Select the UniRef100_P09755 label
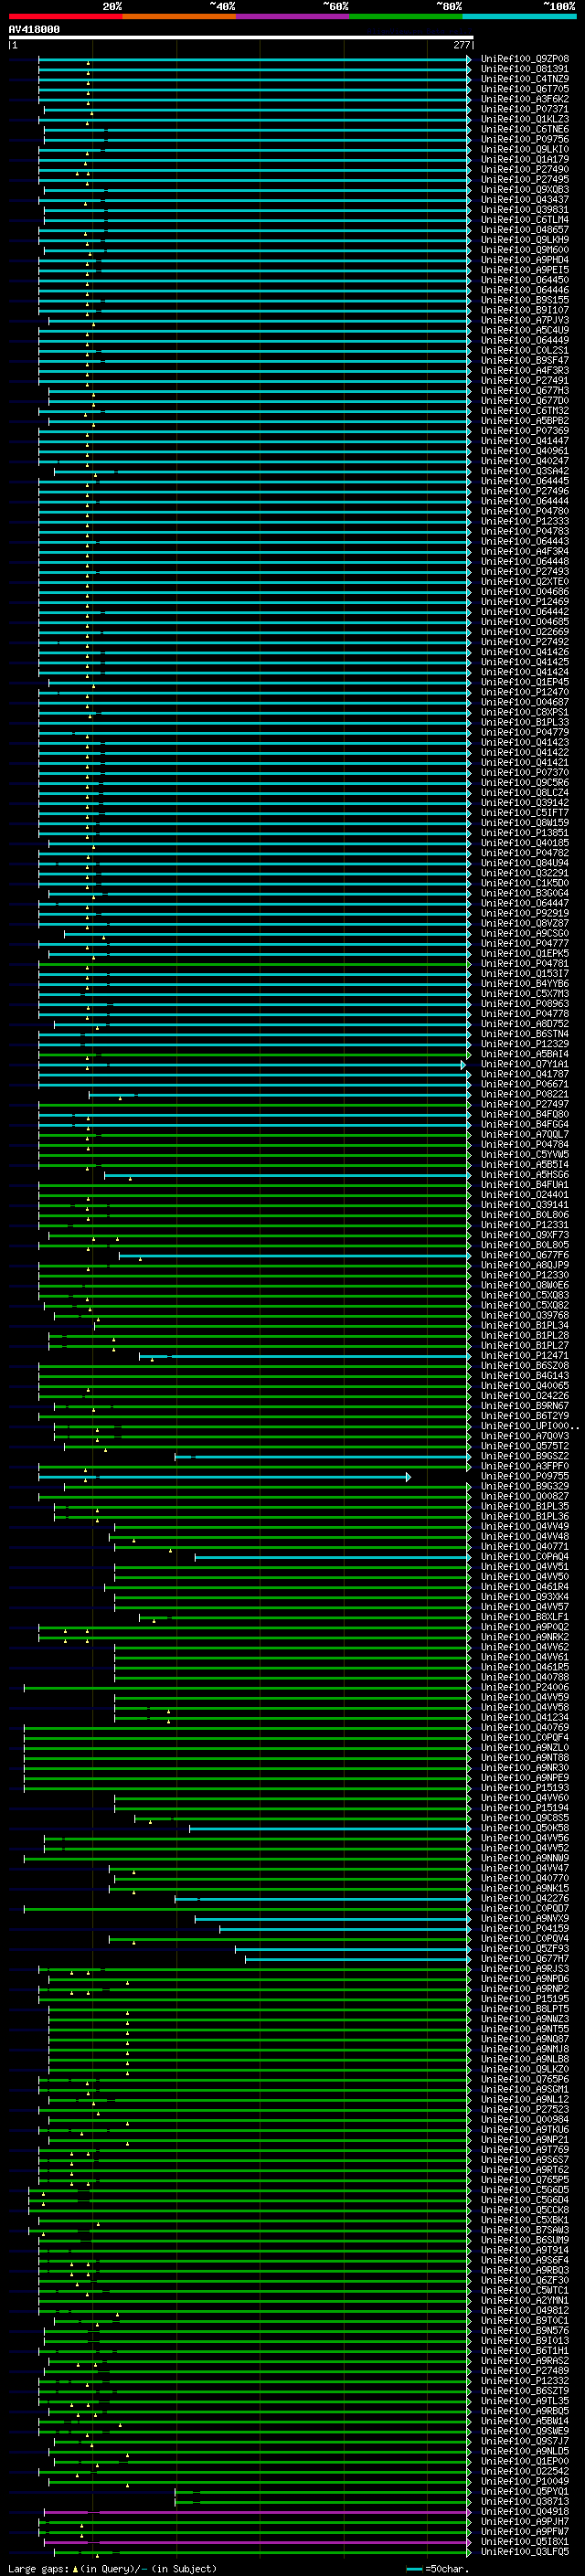 tap(525, 1476)
